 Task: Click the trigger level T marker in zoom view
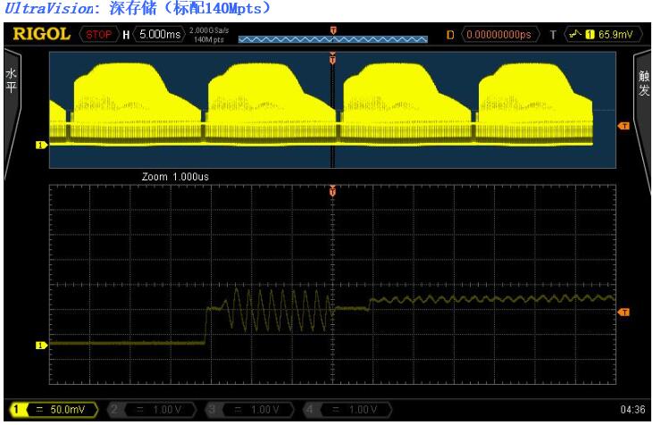pyautogui.click(x=624, y=312)
